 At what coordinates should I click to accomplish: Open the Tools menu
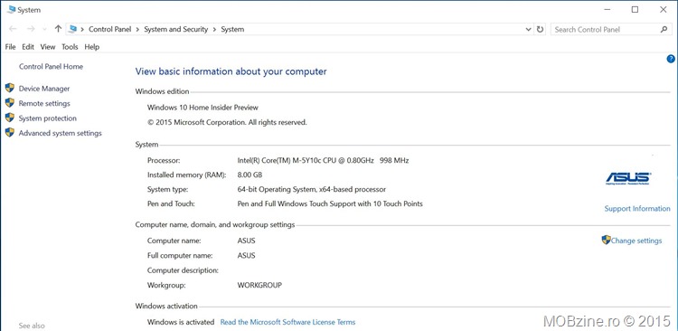click(70, 47)
